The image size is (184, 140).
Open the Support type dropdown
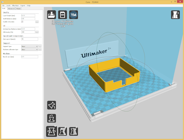[30, 46]
